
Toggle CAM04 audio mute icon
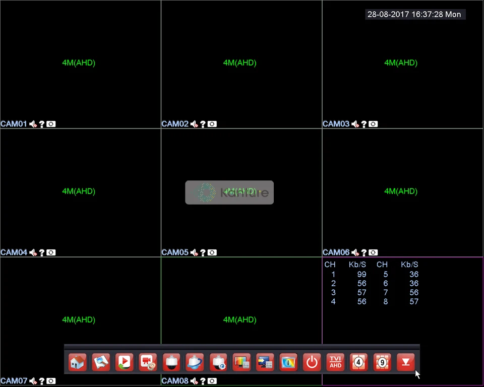click(x=33, y=252)
